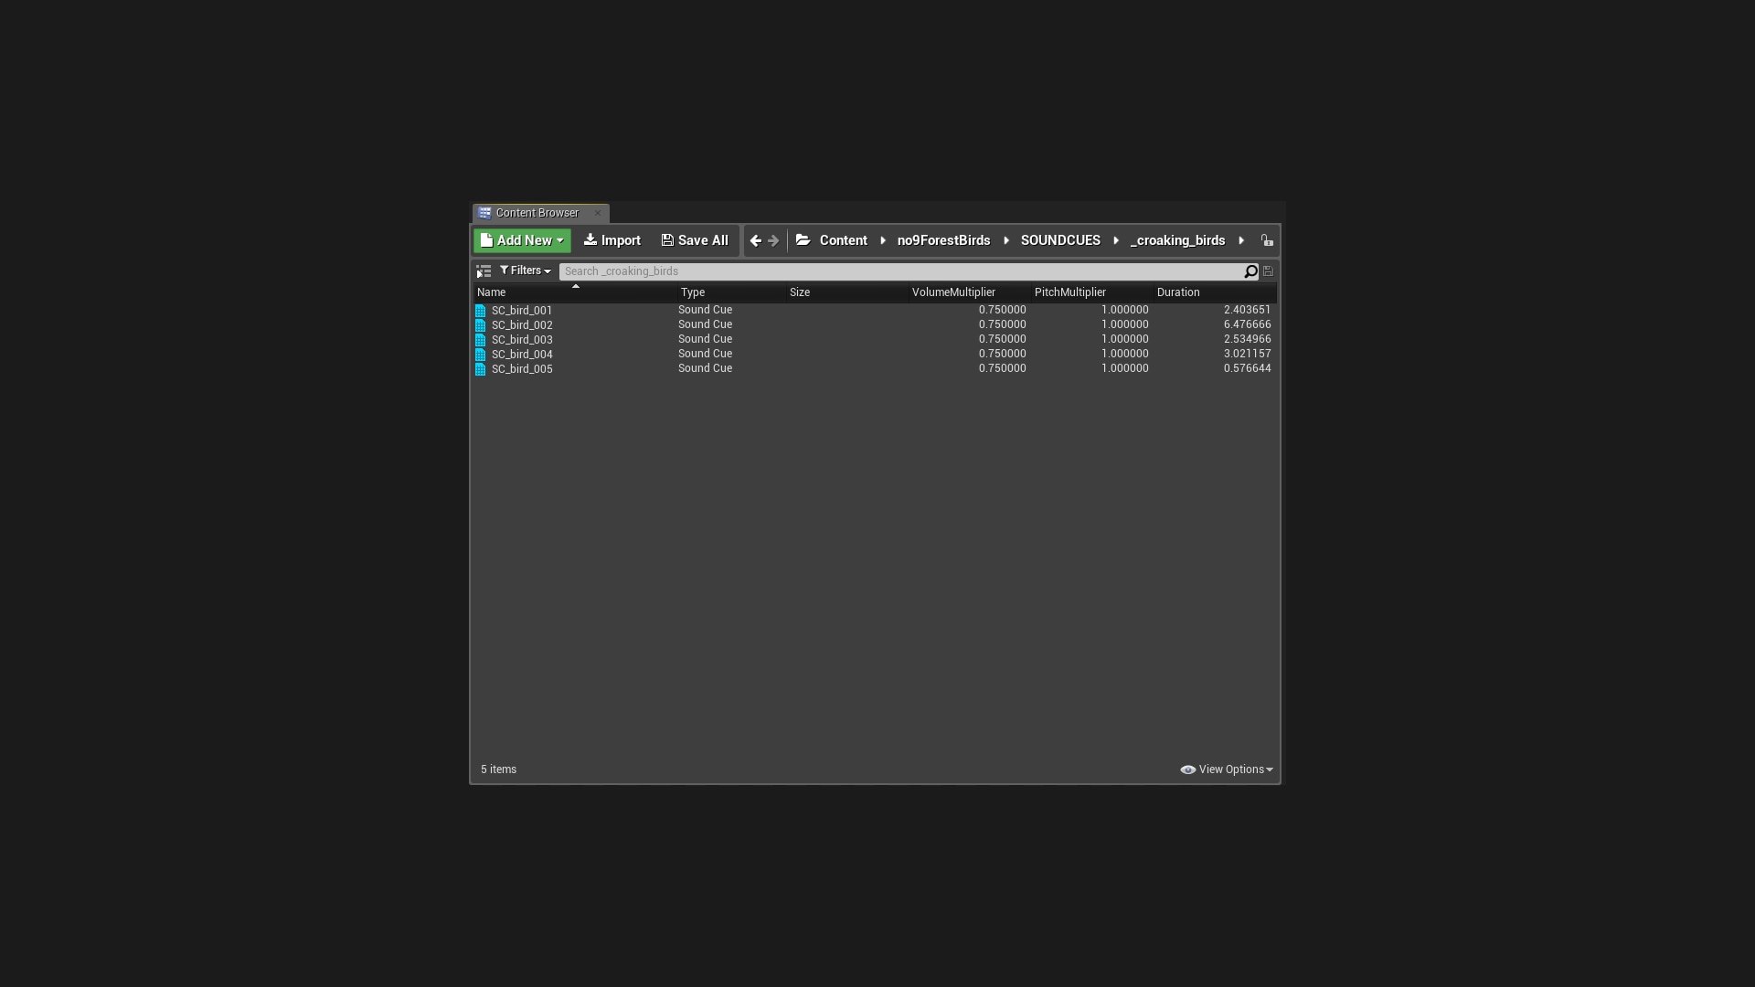1755x987 pixels.
Task: Click the save search icon beside search bar
Action: click(x=1267, y=271)
